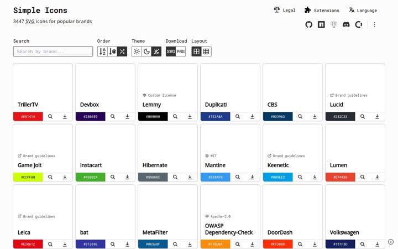The height and width of the screenshot is (249, 398).
Task: Download the Volkswagen icon
Action: pos(377,244)
